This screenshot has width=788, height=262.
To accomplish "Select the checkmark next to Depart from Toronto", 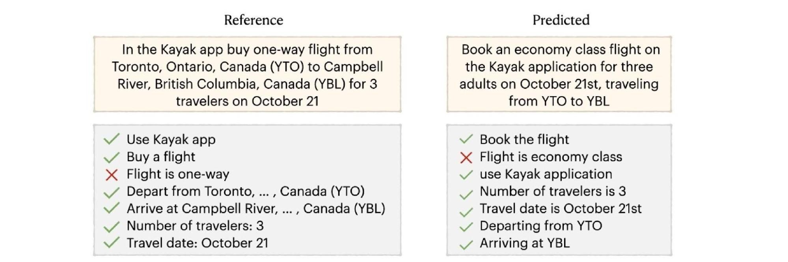I will [x=112, y=192].
